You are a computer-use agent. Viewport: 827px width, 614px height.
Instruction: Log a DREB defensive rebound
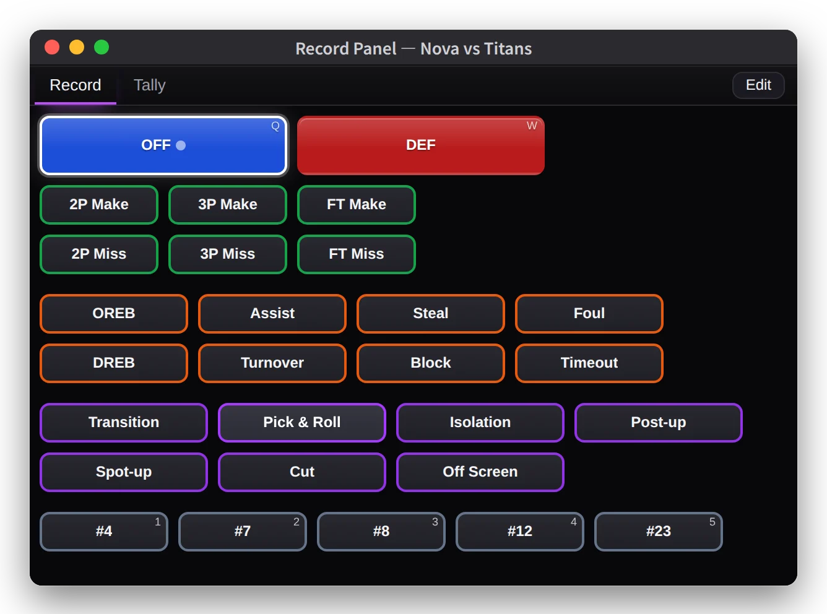coord(114,363)
